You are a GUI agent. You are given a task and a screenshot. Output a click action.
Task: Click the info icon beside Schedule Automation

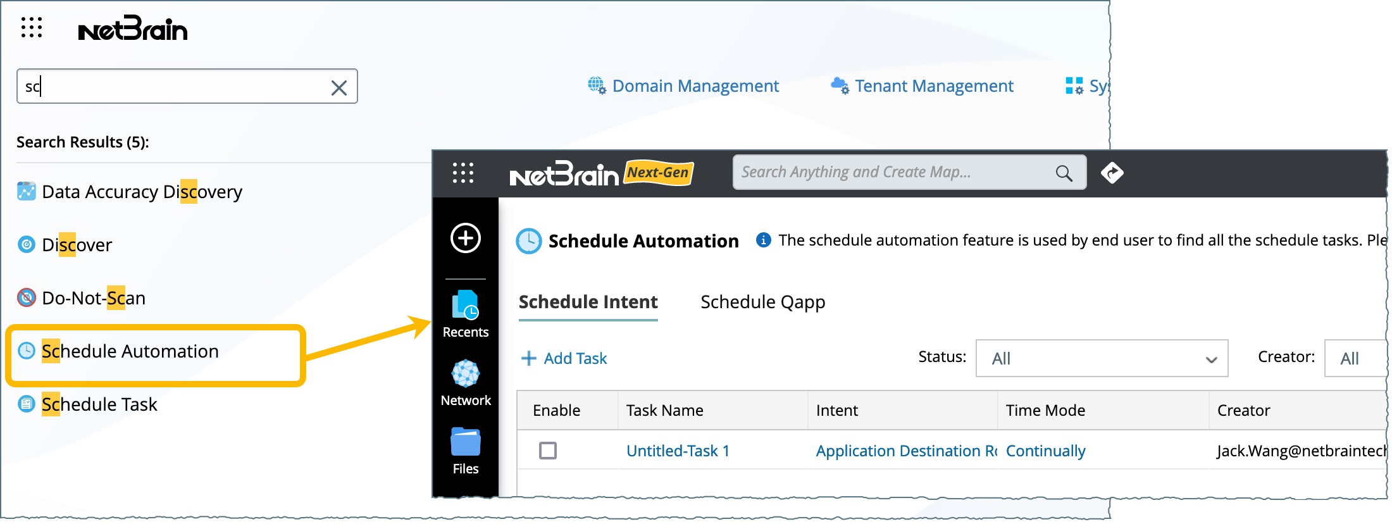coord(764,240)
